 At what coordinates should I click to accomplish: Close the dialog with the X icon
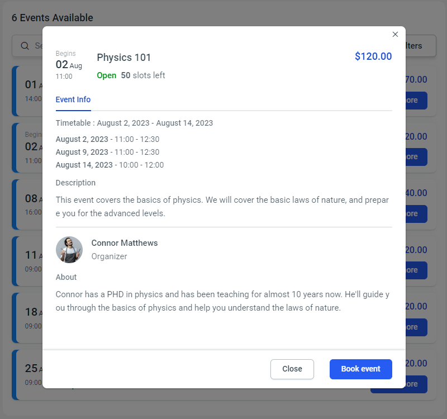395,35
